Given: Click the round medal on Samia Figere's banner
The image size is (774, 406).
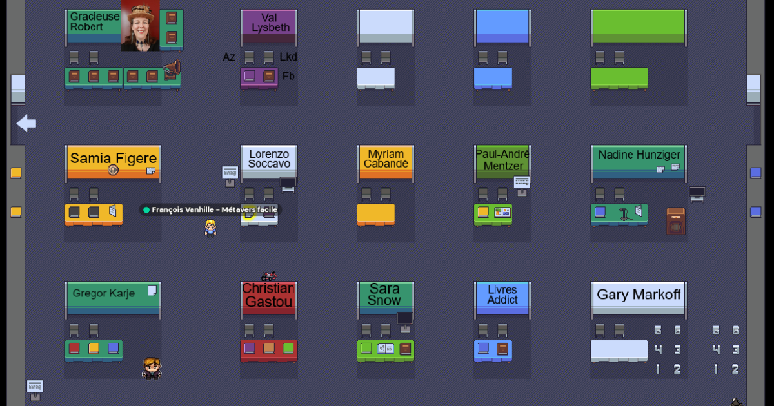Looking at the screenshot, I should (113, 170).
